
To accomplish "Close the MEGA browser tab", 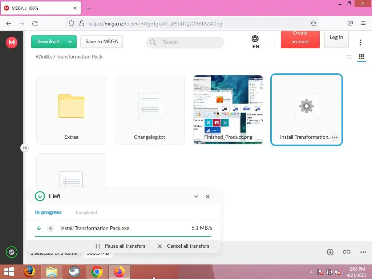I will pyautogui.click(x=75, y=8).
